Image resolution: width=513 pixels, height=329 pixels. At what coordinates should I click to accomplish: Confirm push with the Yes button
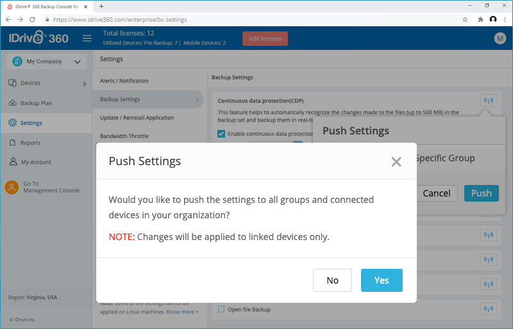click(382, 280)
